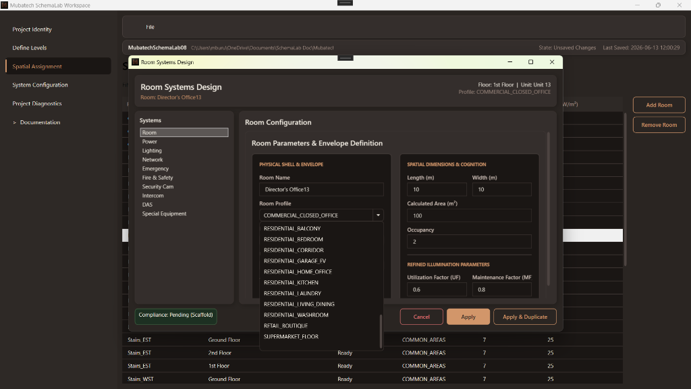Choose SUPERMARKET_FLOOR profile option
The width and height of the screenshot is (691, 389).
(x=320, y=336)
